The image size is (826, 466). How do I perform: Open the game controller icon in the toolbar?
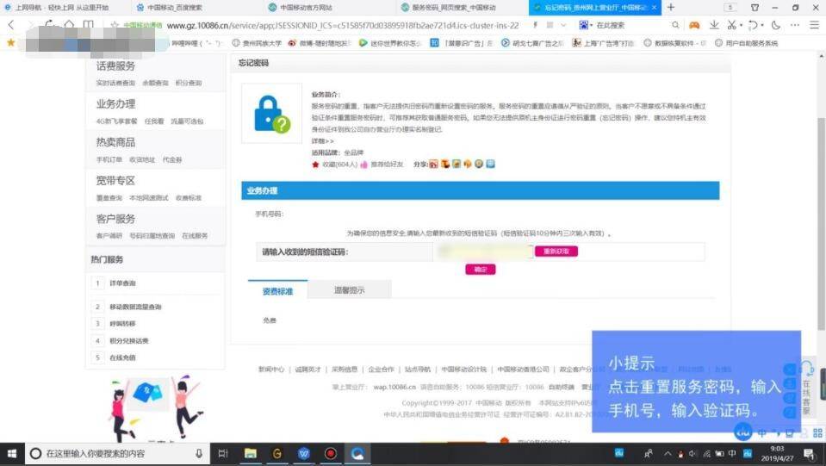click(x=695, y=25)
